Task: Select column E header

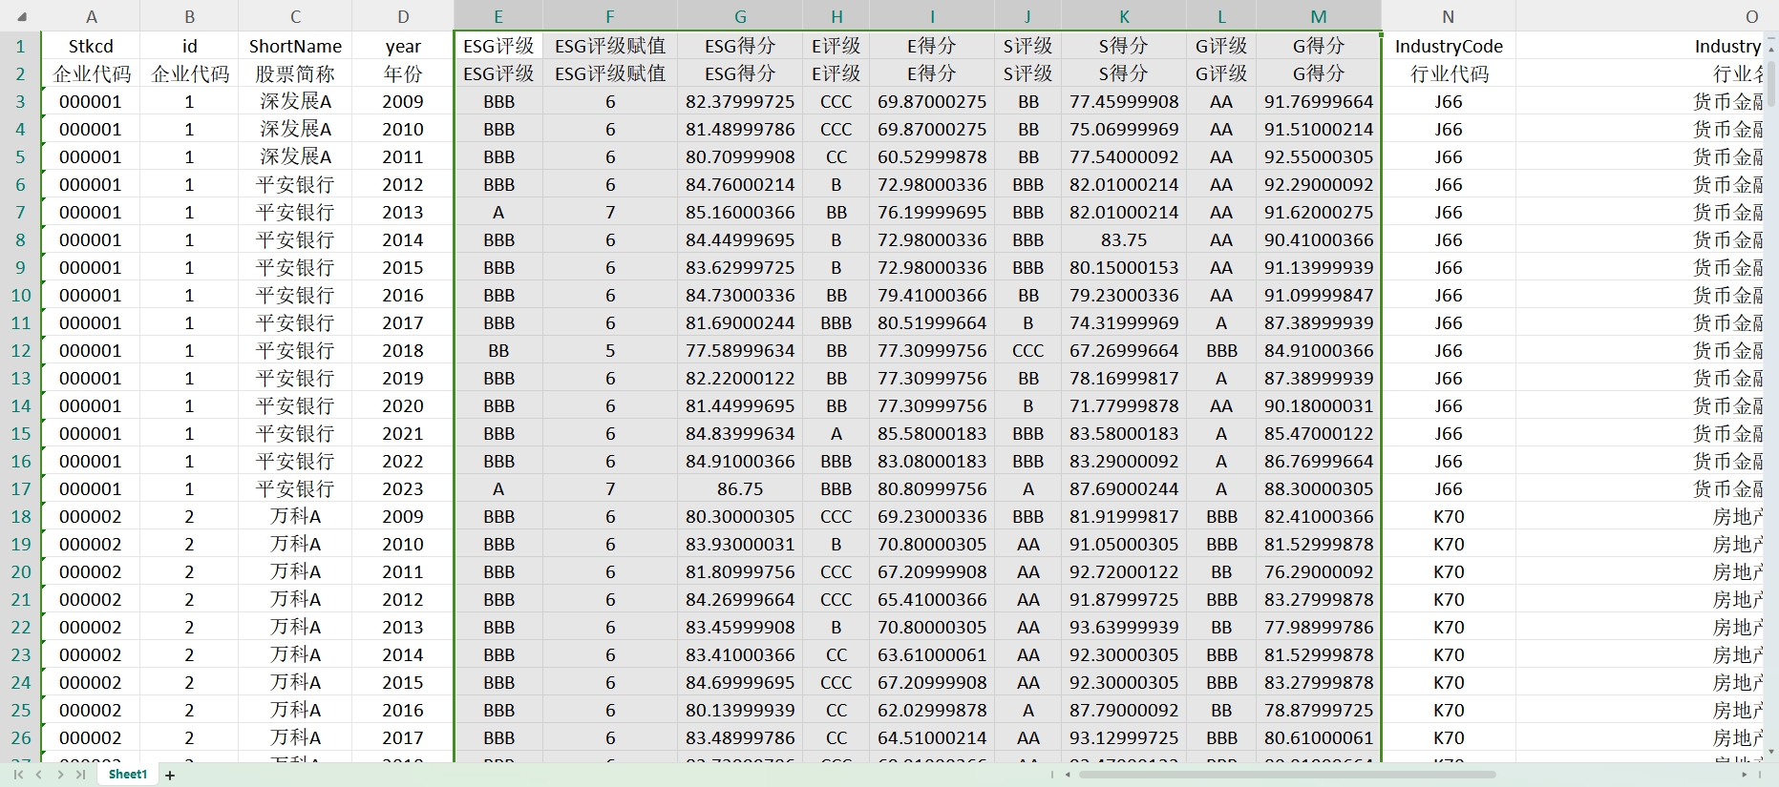Action: (x=498, y=16)
